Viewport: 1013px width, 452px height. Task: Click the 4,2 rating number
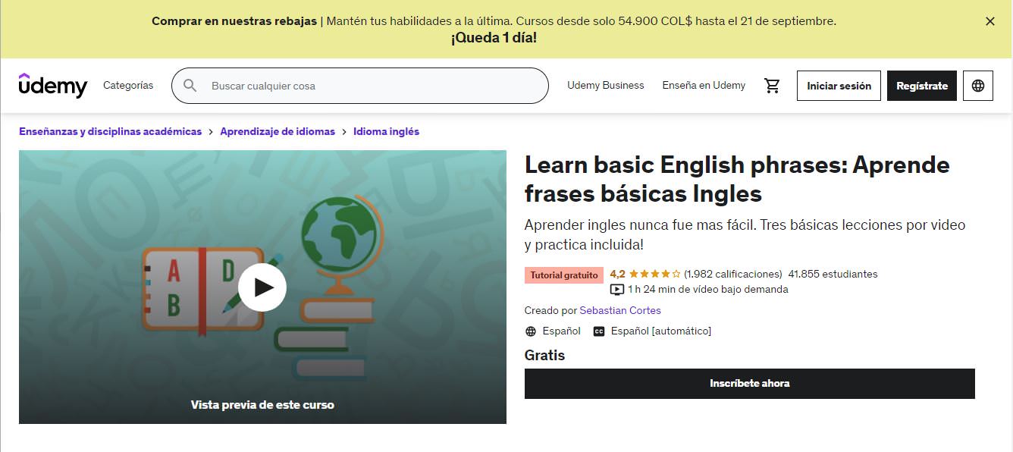tap(617, 274)
